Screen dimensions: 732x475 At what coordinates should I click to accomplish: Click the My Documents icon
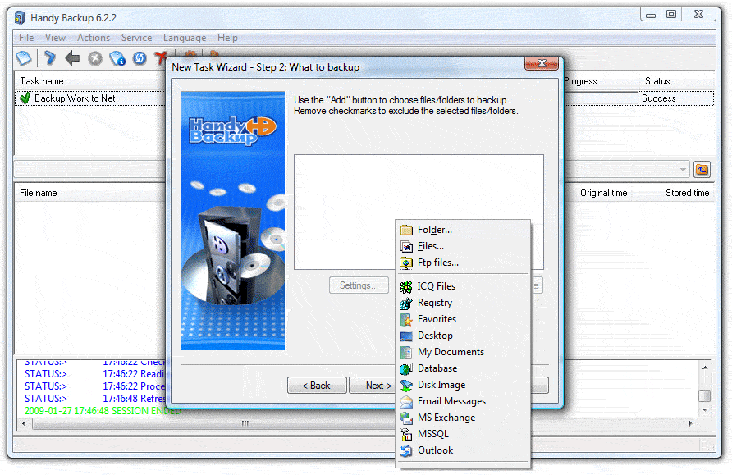pos(406,352)
